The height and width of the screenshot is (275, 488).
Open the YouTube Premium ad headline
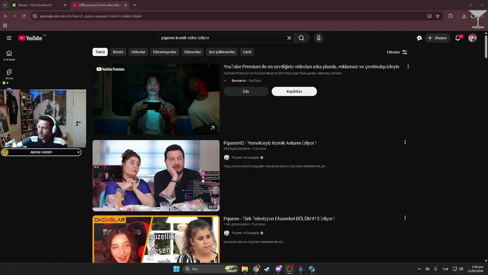(311, 66)
